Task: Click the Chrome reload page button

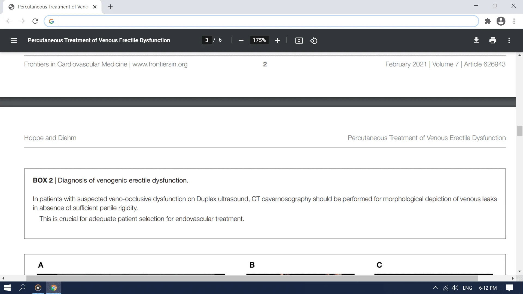Action: (x=35, y=21)
